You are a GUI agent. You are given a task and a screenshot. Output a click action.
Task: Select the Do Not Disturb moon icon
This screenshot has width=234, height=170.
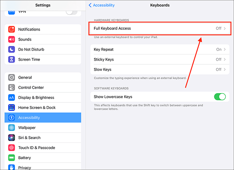click(12, 49)
